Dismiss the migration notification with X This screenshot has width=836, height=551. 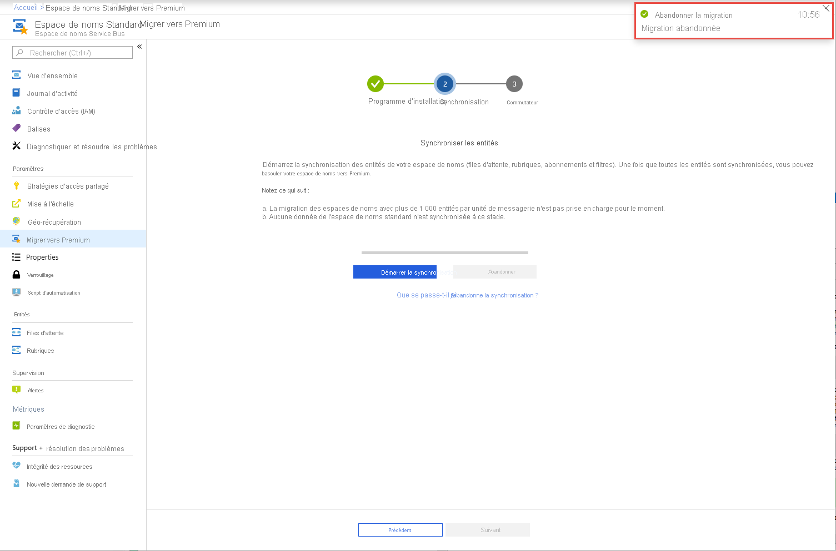point(826,8)
